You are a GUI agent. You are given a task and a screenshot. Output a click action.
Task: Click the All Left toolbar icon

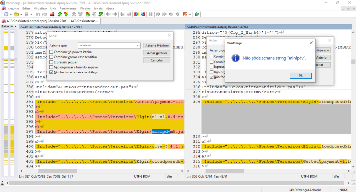pyautogui.click(x=143, y=14)
